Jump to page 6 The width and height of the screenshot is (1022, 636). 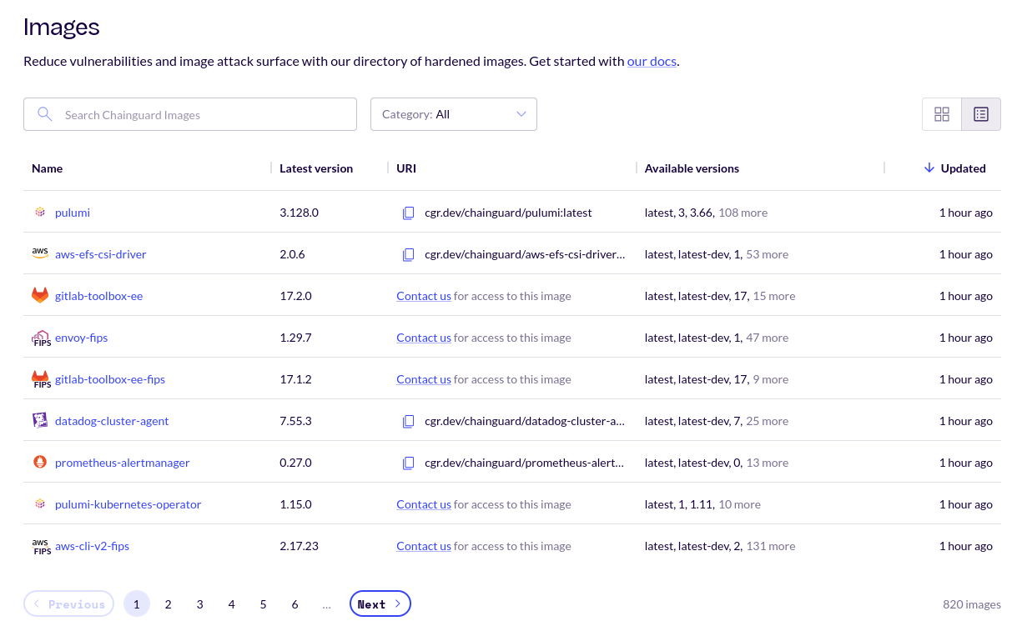(295, 604)
